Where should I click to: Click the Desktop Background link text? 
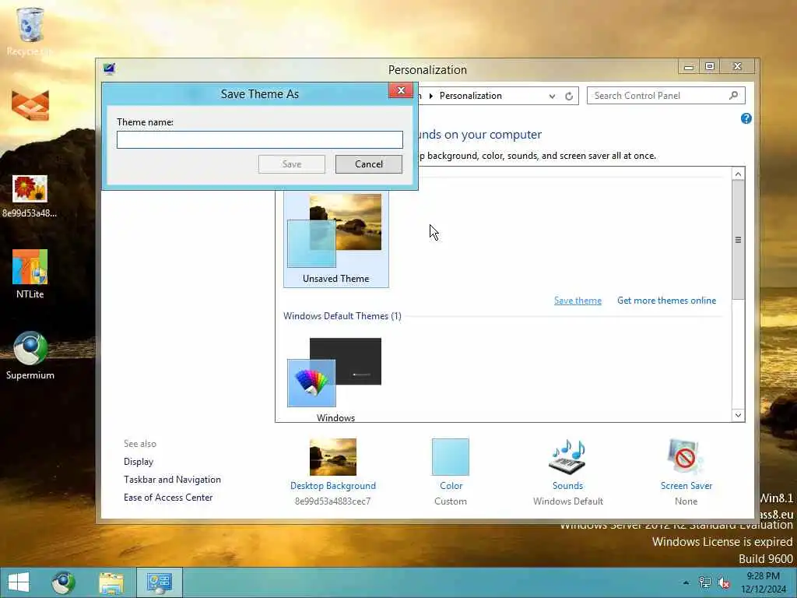333,486
